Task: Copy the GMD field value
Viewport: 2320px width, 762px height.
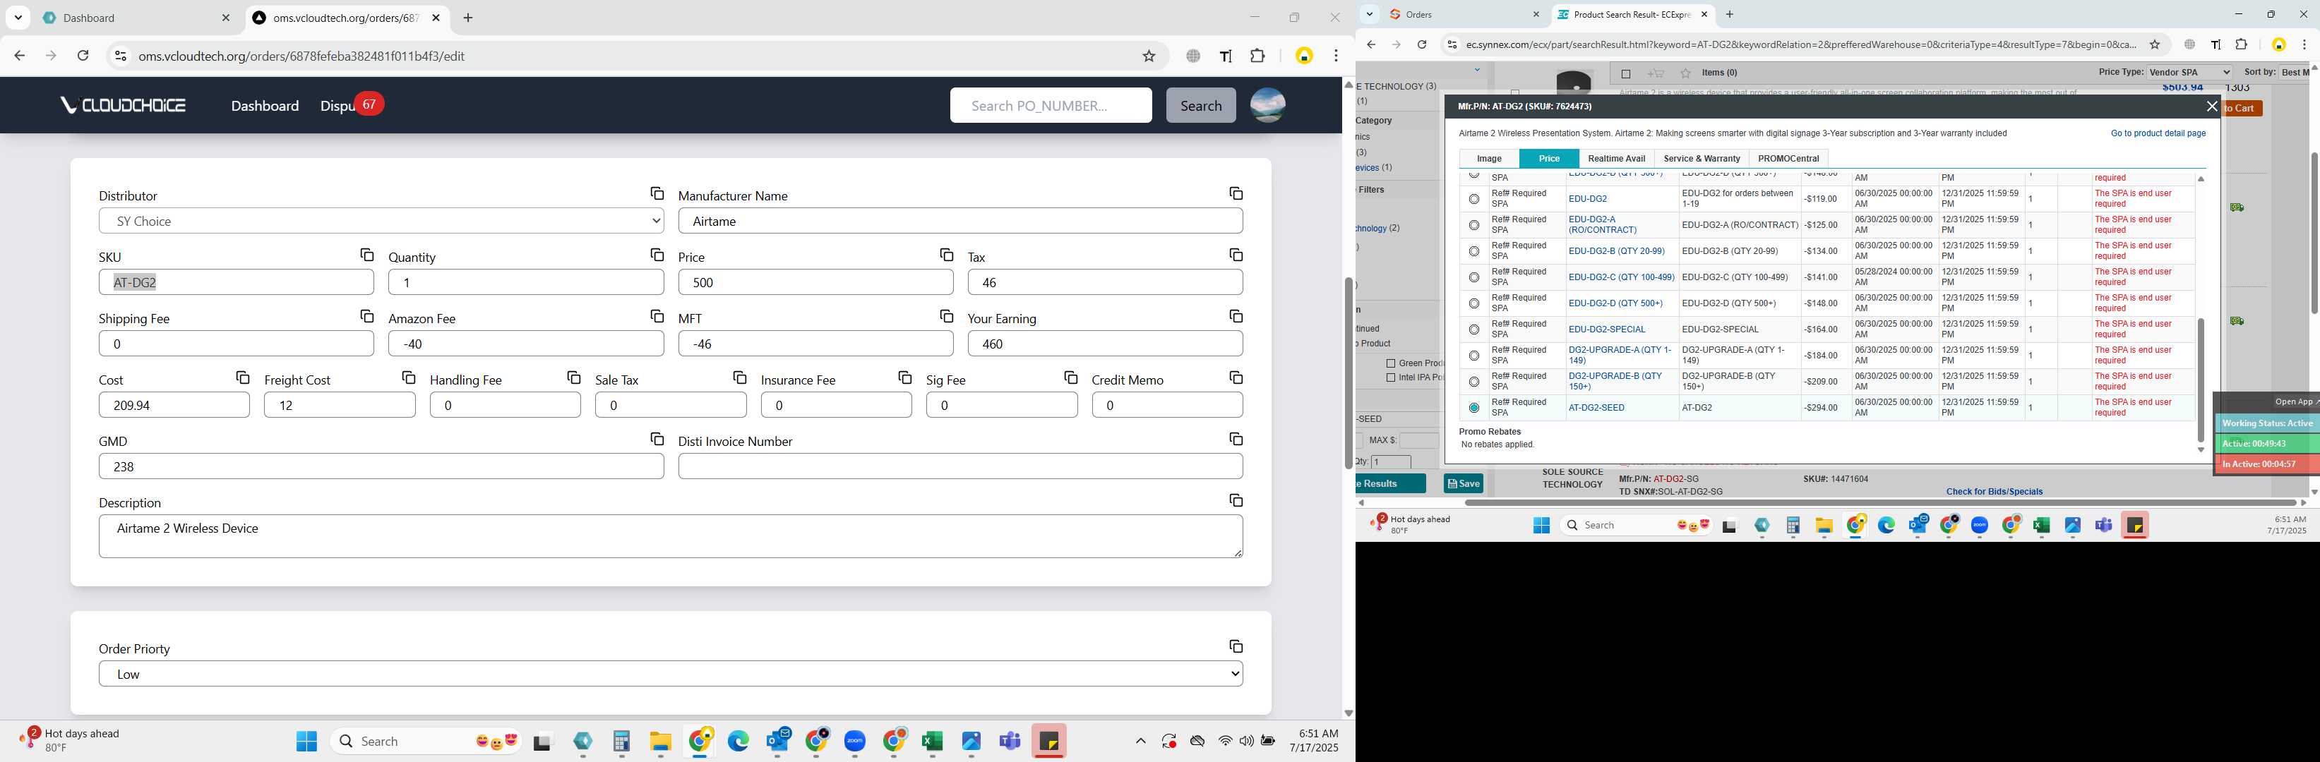Action: point(657,438)
